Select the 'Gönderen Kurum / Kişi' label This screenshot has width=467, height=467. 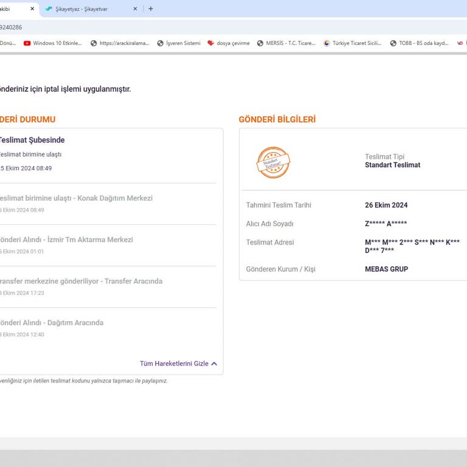coord(280,269)
